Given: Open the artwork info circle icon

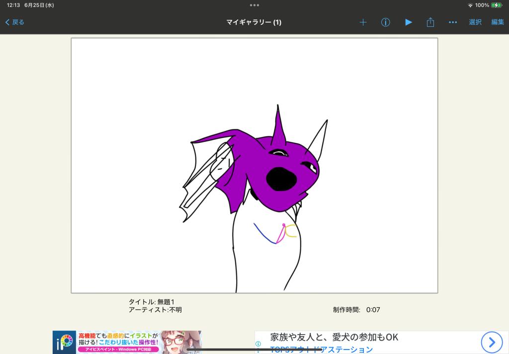Looking at the screenshot, I should pos(385,22).
